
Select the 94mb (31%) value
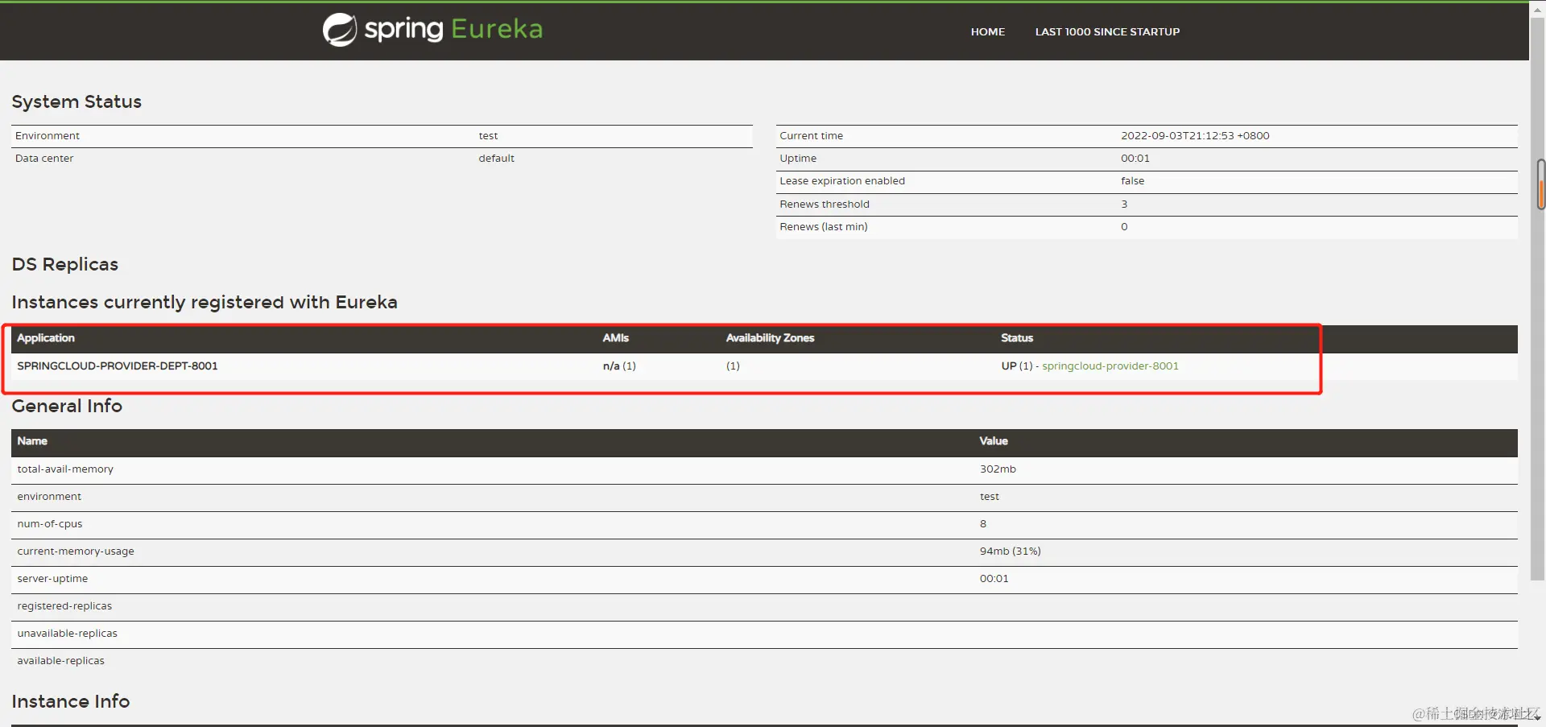tap(1010, 551)
